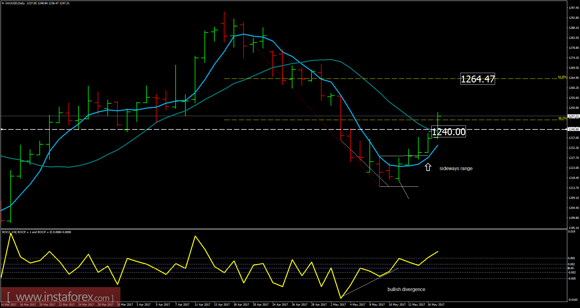580x308 pixels.
Task: Toggle the XAUUSD quote panel triangle
Action: 3,3
